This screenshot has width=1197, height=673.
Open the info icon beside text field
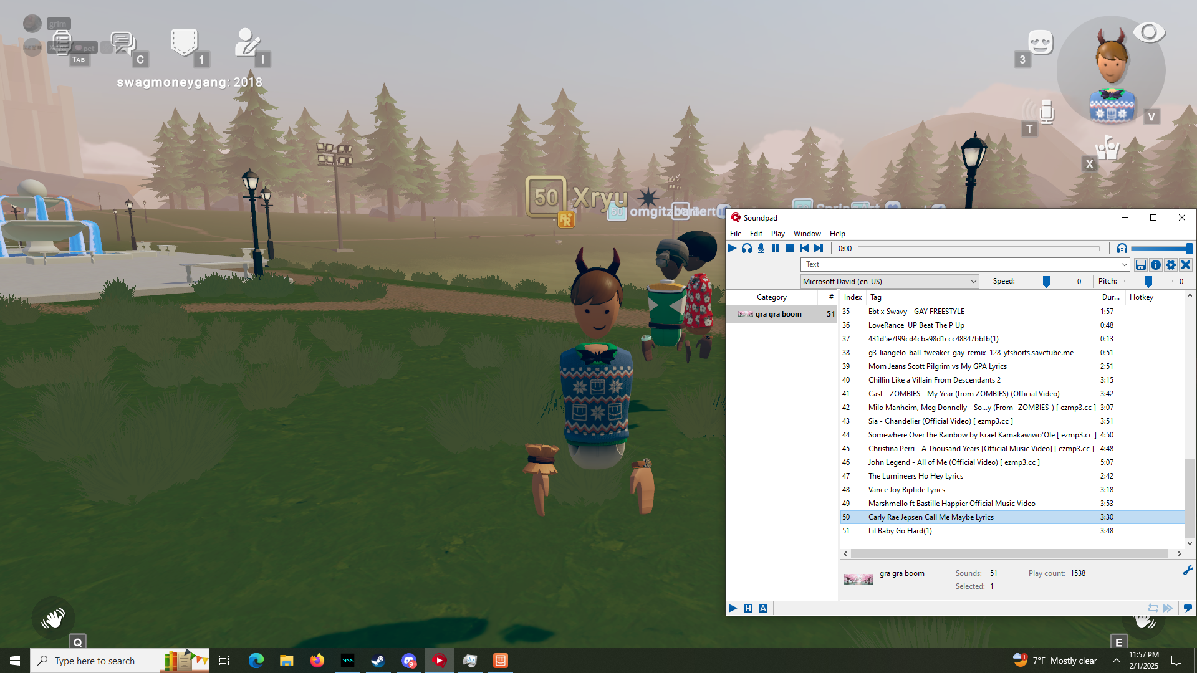pos(1156,265)
